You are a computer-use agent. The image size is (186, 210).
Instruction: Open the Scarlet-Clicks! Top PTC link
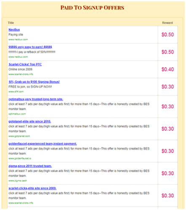tap(25, 64)
